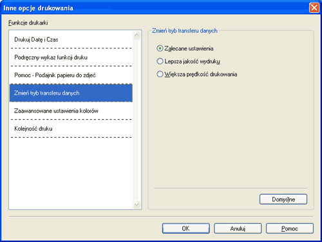Click the list scroll up arrow
This screenshot has width=322, height=242.
click(137, 35)
